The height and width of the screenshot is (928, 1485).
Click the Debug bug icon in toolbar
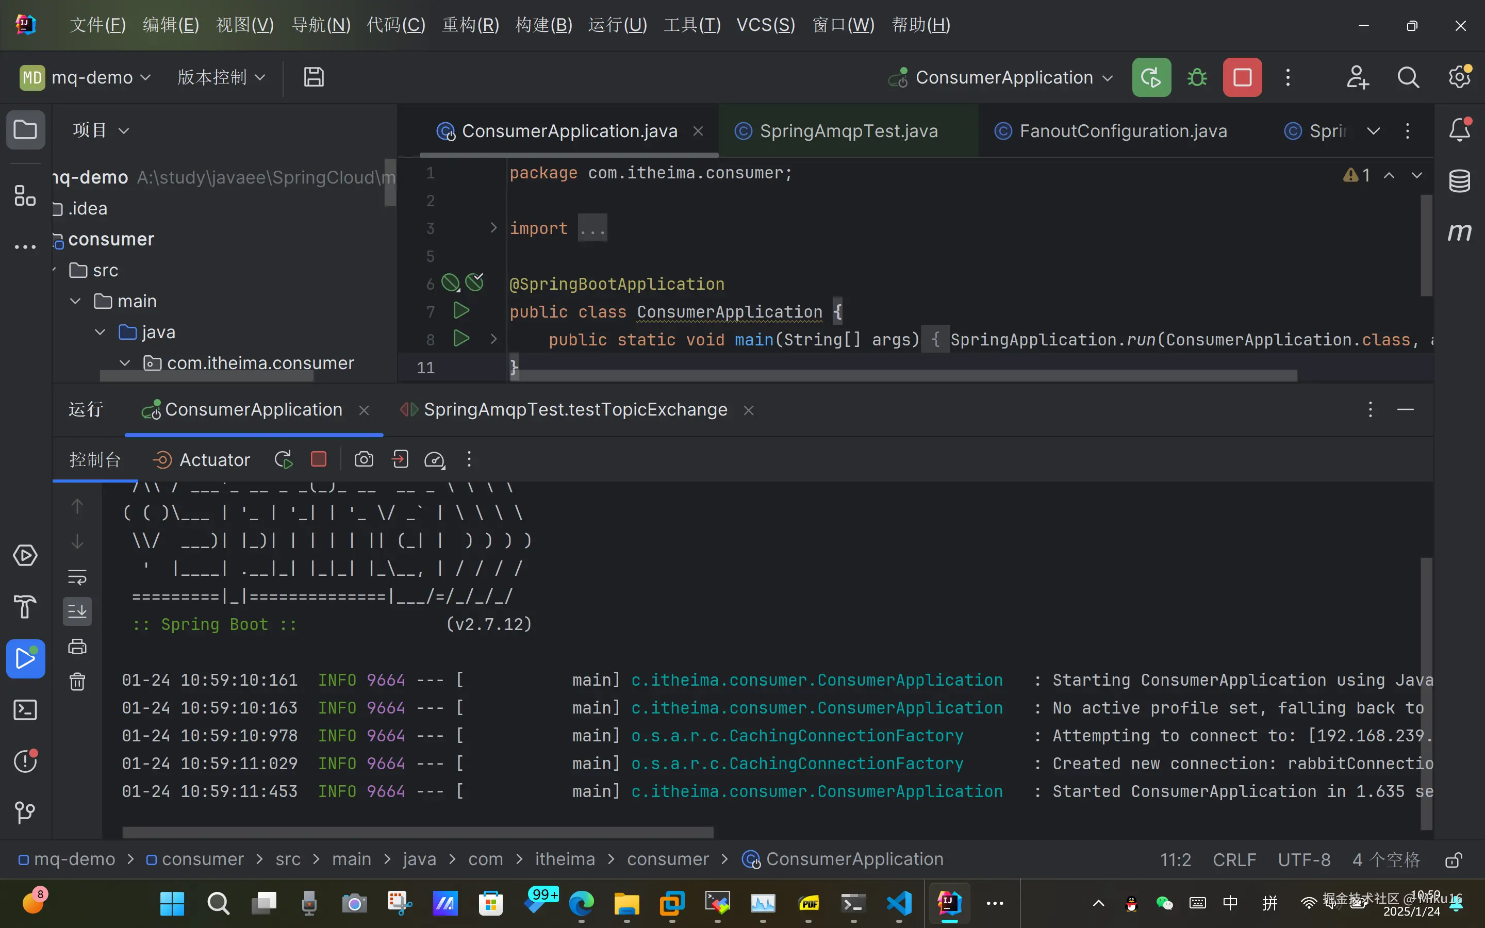tap(1197, 77)
